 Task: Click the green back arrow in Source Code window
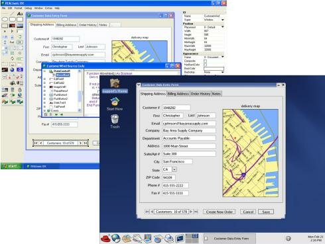56,114
